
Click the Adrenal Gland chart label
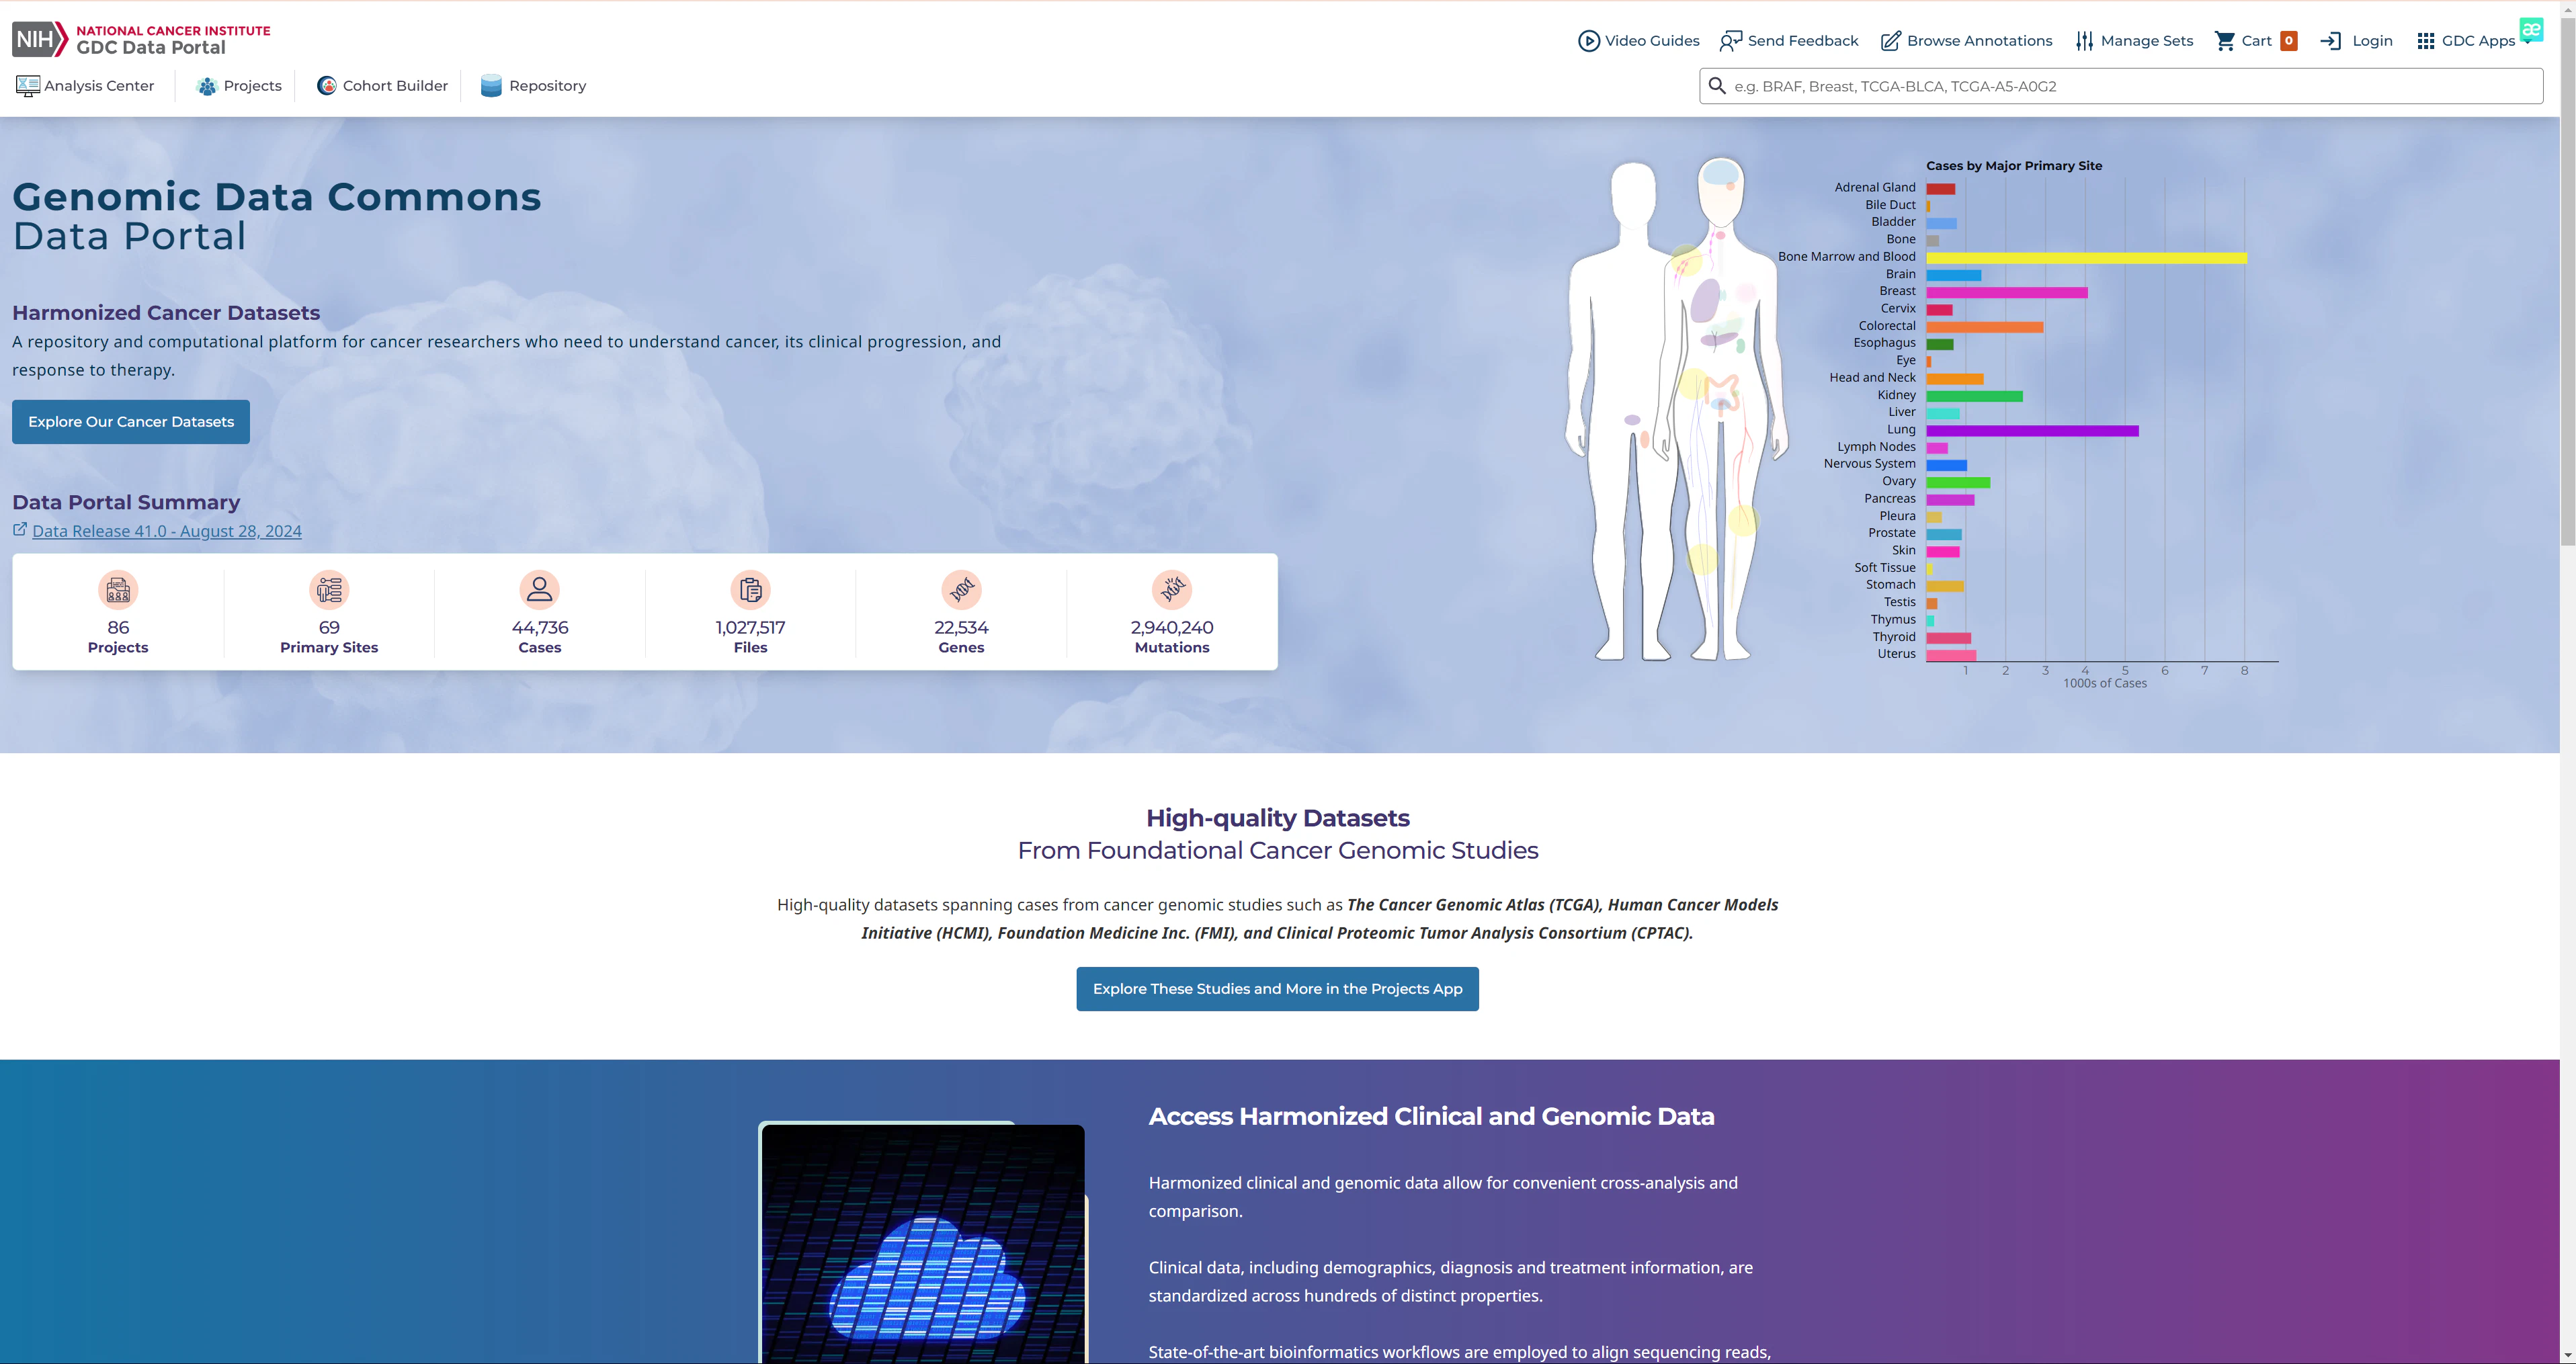tap(1875, 187)
